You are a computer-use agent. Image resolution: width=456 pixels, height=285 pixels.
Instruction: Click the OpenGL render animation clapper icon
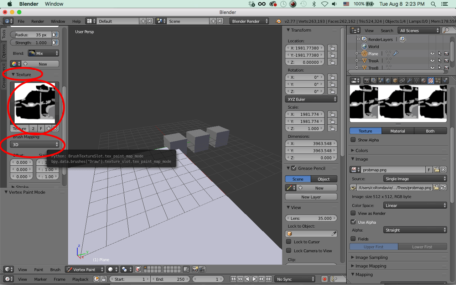tap(202, 269)
